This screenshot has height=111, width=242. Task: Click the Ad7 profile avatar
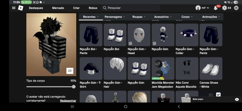[198, 8]
